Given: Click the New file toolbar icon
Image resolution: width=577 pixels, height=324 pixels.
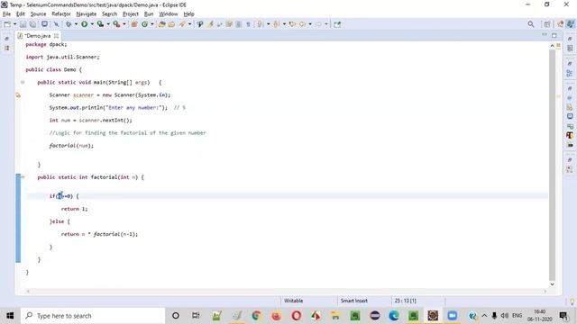Looking at the screenshot, I should pos(7,24).
